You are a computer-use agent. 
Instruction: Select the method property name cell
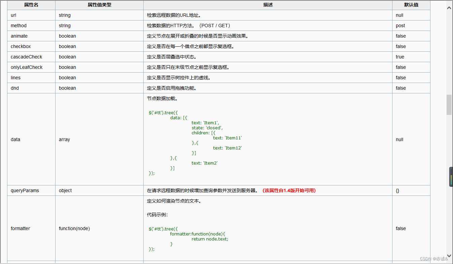click(31, 26)
